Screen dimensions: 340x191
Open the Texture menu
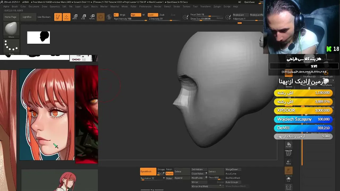pyautogui.click(x=186, y=6)
